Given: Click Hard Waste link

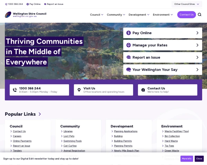Looking at the screenshot, I should [x=171, y=141].
